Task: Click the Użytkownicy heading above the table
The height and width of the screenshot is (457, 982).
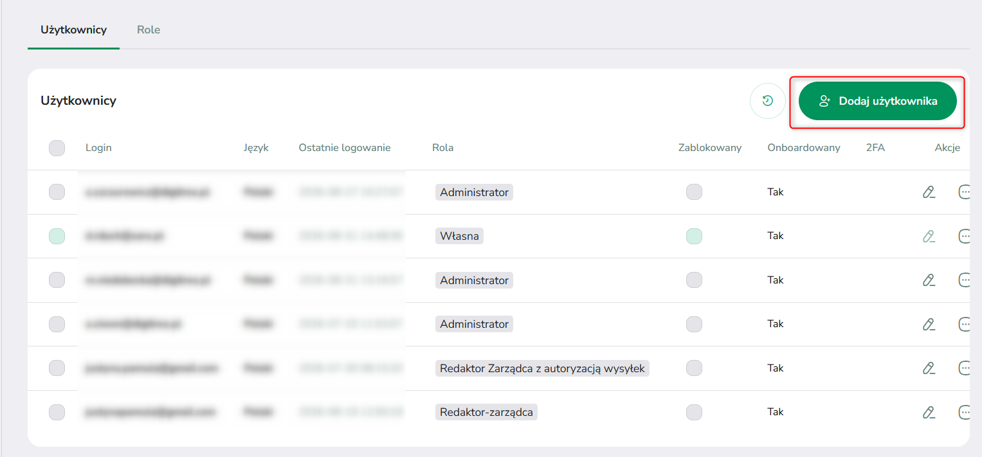Action: click(x=78, y=101)
